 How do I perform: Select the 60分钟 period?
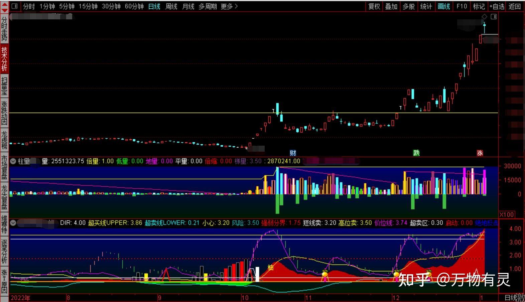tap(134, 6)
